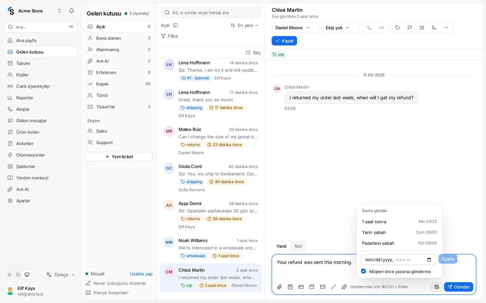Attach a file with the paperclip icon
The height and width of the screenshot is (303, 486).
point(279,287)
